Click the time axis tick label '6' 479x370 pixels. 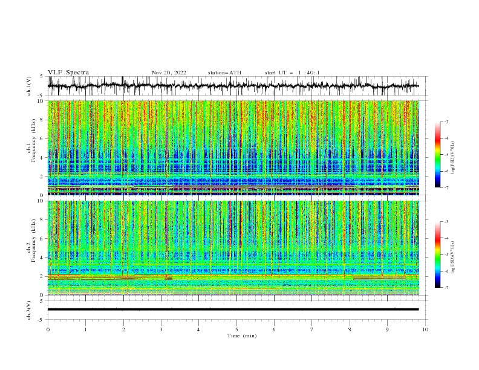click(x=274, y=329)
